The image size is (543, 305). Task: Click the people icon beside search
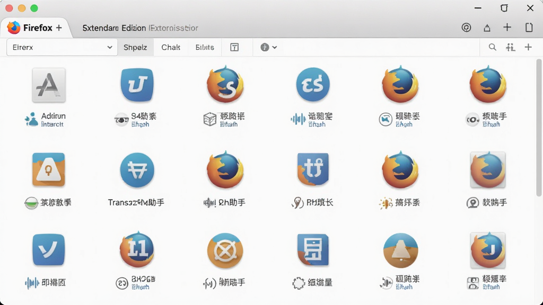[x=510, y=47]
